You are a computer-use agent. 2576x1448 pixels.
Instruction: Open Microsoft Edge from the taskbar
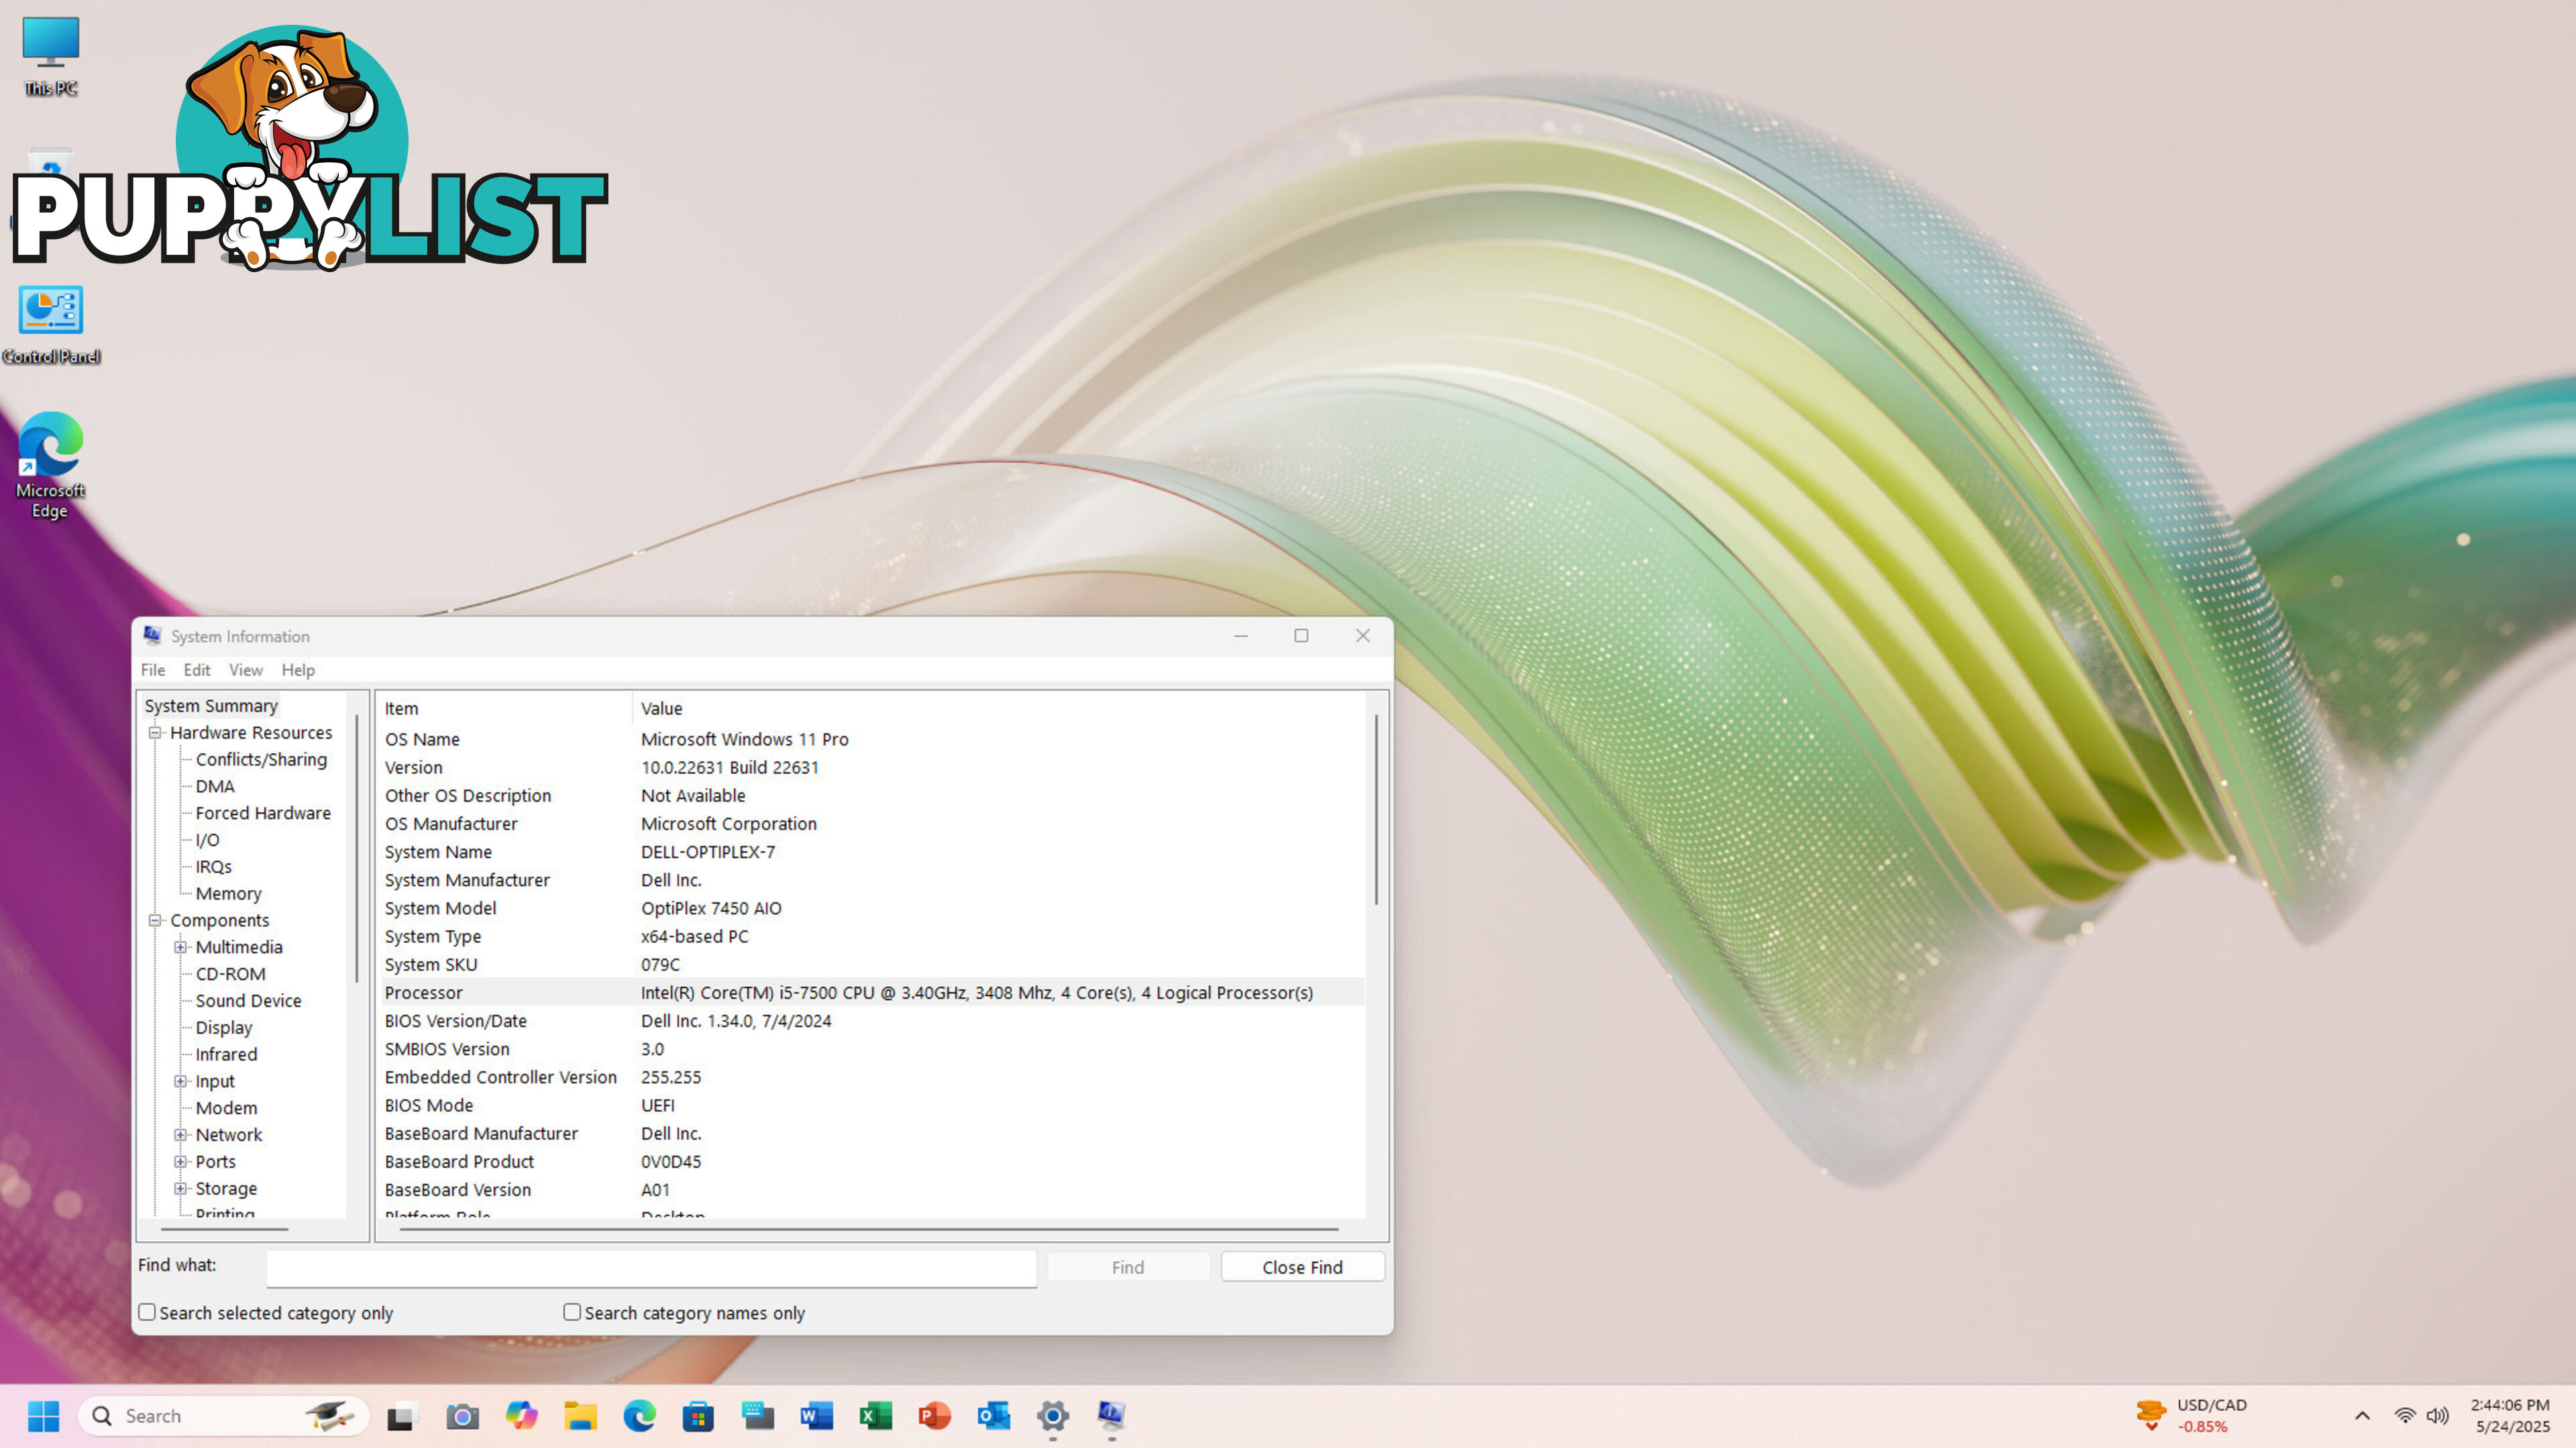639,1416
